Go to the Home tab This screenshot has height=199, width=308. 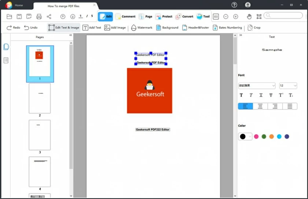click(x=19, y=5)
